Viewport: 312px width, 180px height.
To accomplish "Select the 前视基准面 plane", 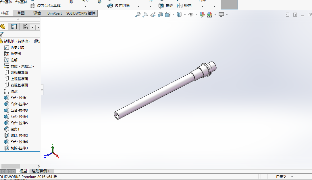I will pyautogui.click(x=16, y=73).
